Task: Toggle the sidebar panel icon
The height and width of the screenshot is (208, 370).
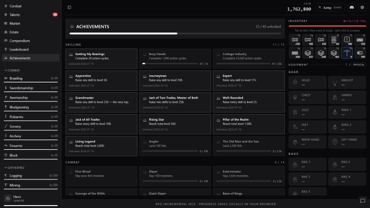Action: click(69, 7)
